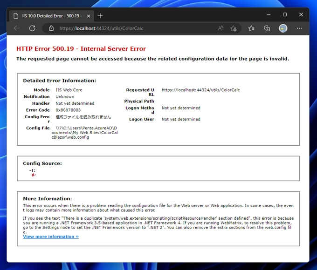Open a new tab
317x270 pixels.
point(100,16)
